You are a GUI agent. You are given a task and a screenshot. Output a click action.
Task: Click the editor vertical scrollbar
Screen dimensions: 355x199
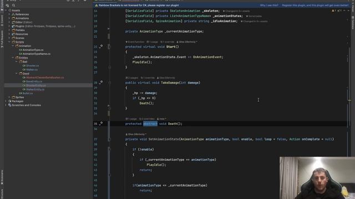tap(349, 86)
